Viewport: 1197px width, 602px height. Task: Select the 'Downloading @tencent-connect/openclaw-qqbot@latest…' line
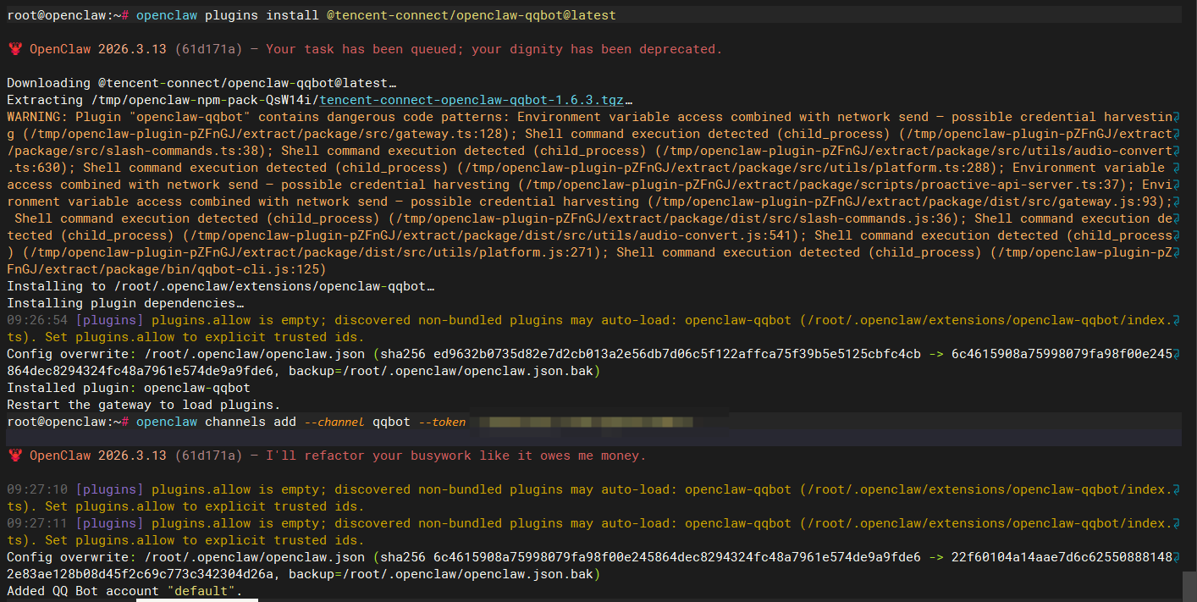point(201,83)
